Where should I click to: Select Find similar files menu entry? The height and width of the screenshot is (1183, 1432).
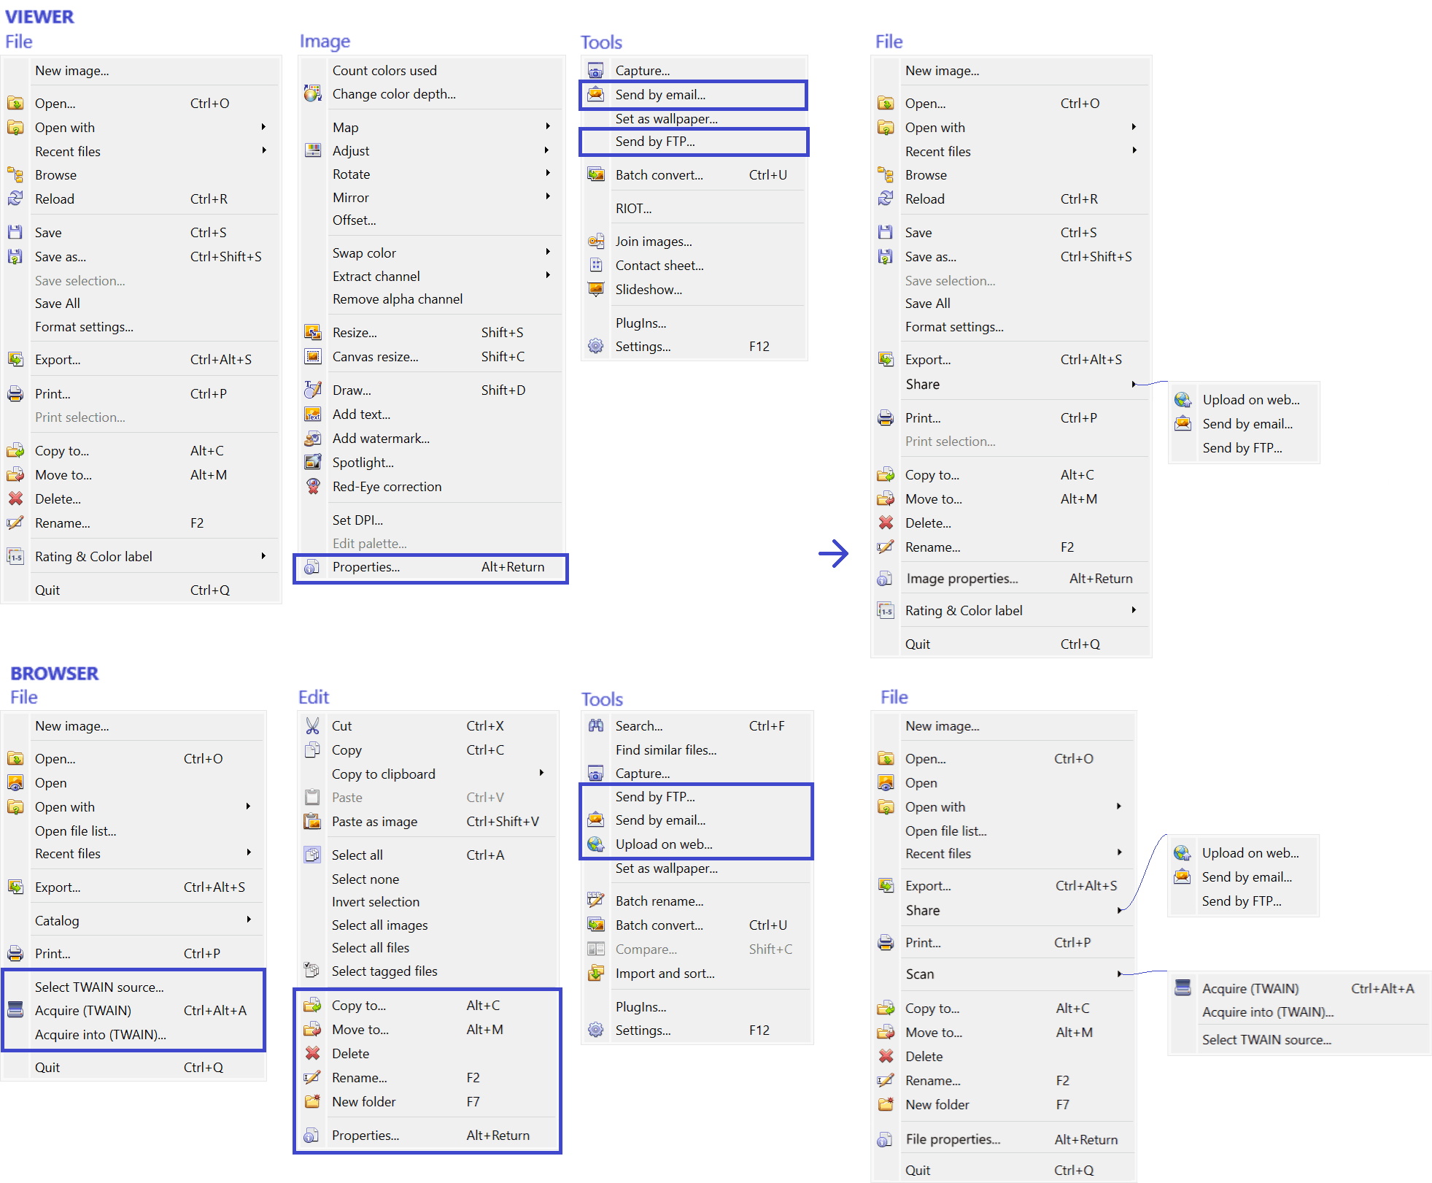click(x=665, y=750)
